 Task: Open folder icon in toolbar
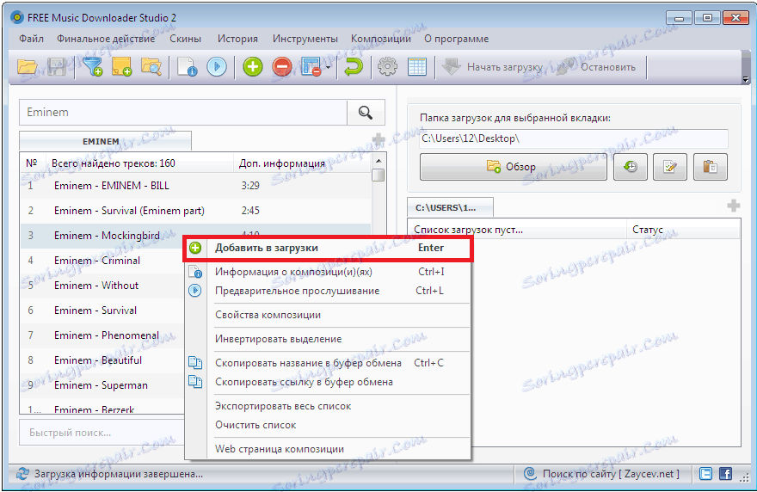(x=27, y=66)
